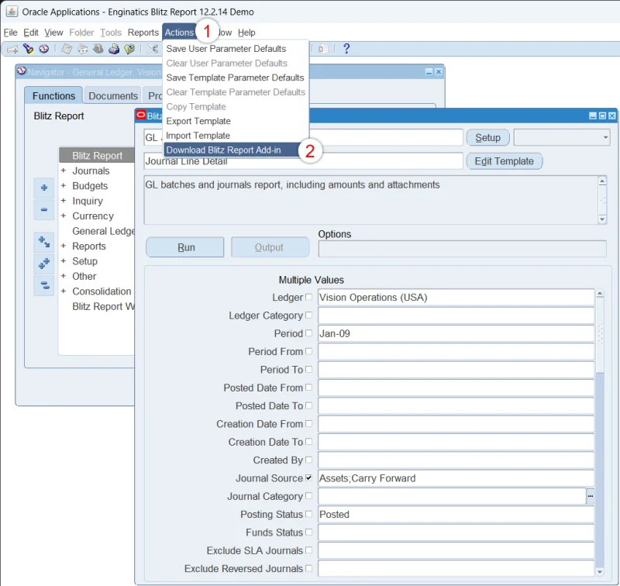Open the File menu
Screen dimensions: 620x586
tap(10, 33)
